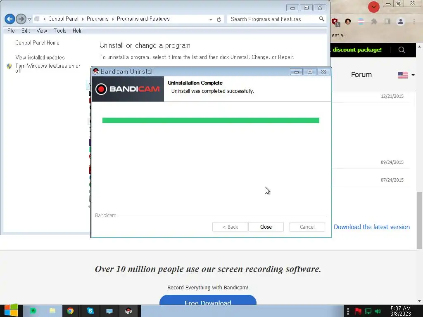Image resolution: width=423 pixels, height=317 pixels.
Task: Toggle the Chrome side panel icon
Action: tap(387, 21)
